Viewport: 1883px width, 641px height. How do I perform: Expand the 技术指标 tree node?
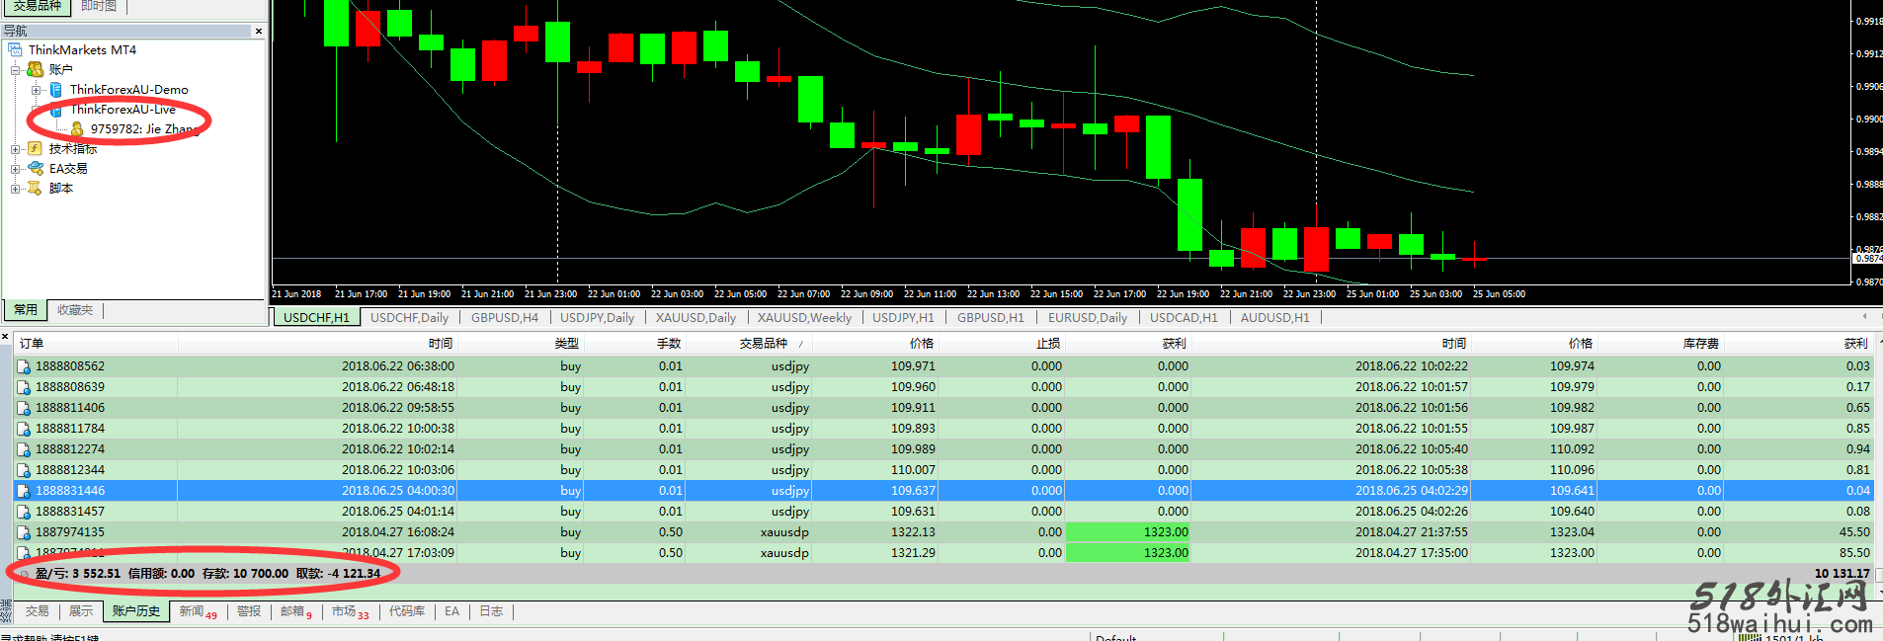15,149
